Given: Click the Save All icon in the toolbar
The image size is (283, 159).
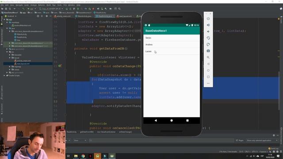Looking at the screenshot, I should point(6,9).
